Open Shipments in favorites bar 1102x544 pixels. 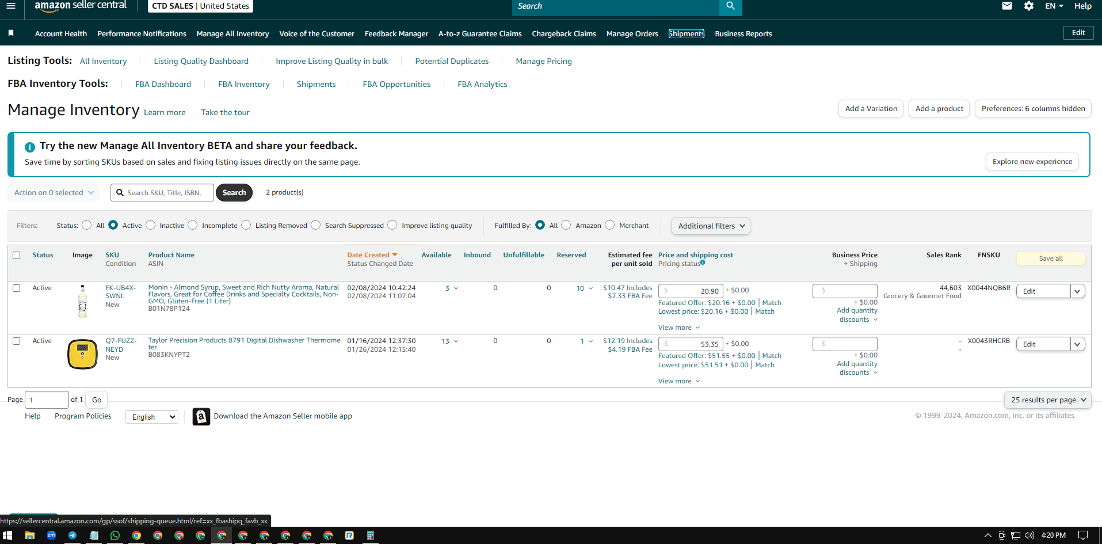(x=686, y=34)
